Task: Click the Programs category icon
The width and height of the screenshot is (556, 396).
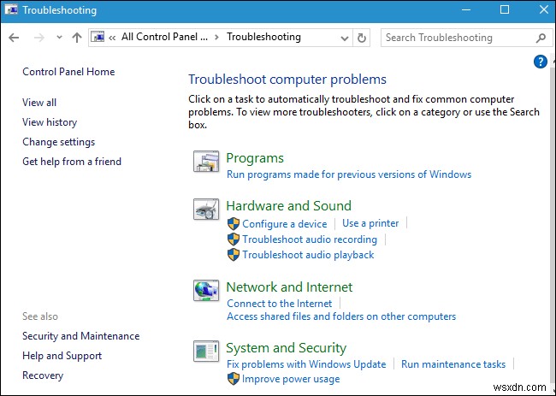Action: point(206,162)
